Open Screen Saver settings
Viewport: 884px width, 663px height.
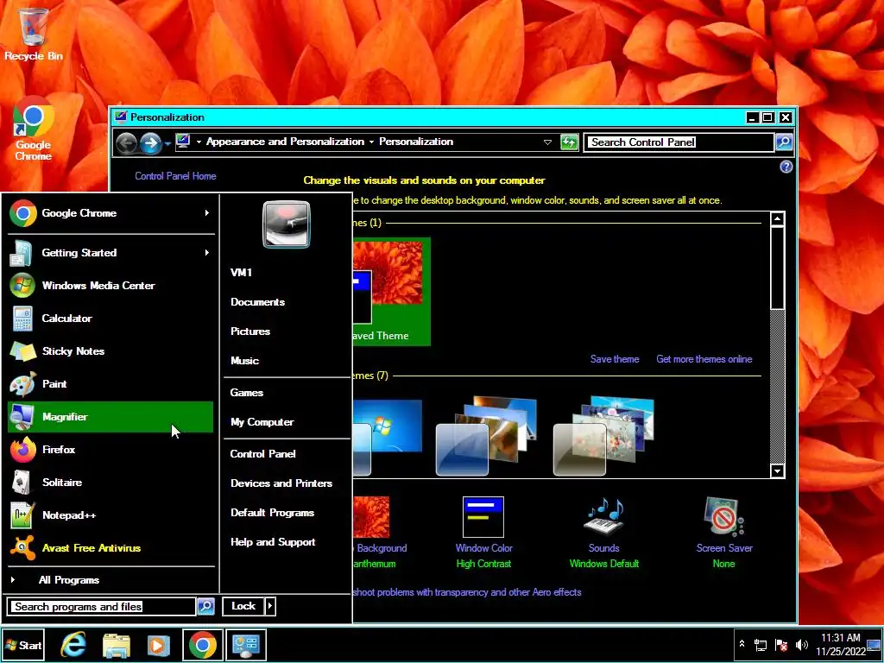coord(724,533)
